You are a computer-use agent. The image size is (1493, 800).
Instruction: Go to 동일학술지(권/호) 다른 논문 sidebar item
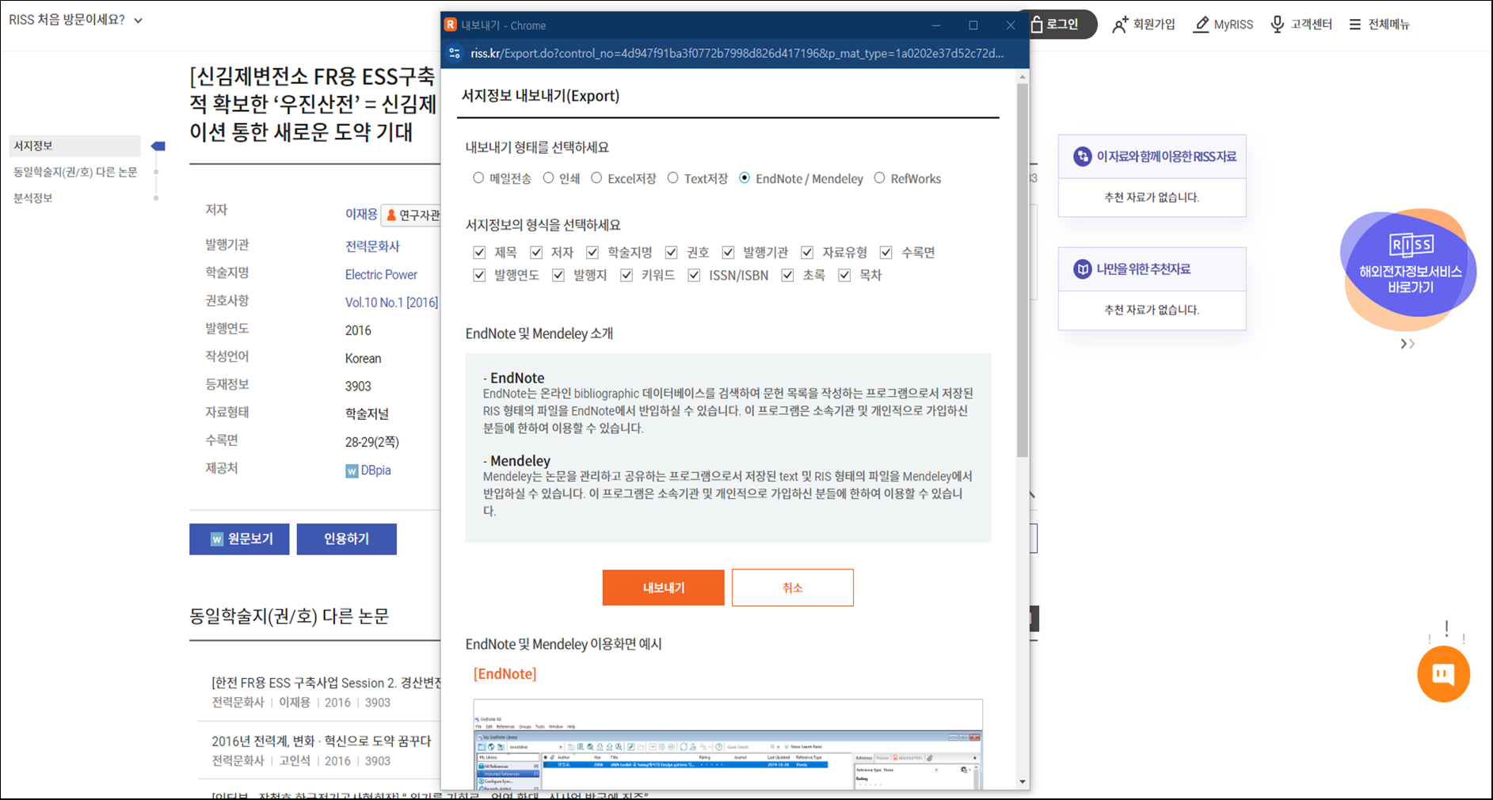tap(75, 172)
